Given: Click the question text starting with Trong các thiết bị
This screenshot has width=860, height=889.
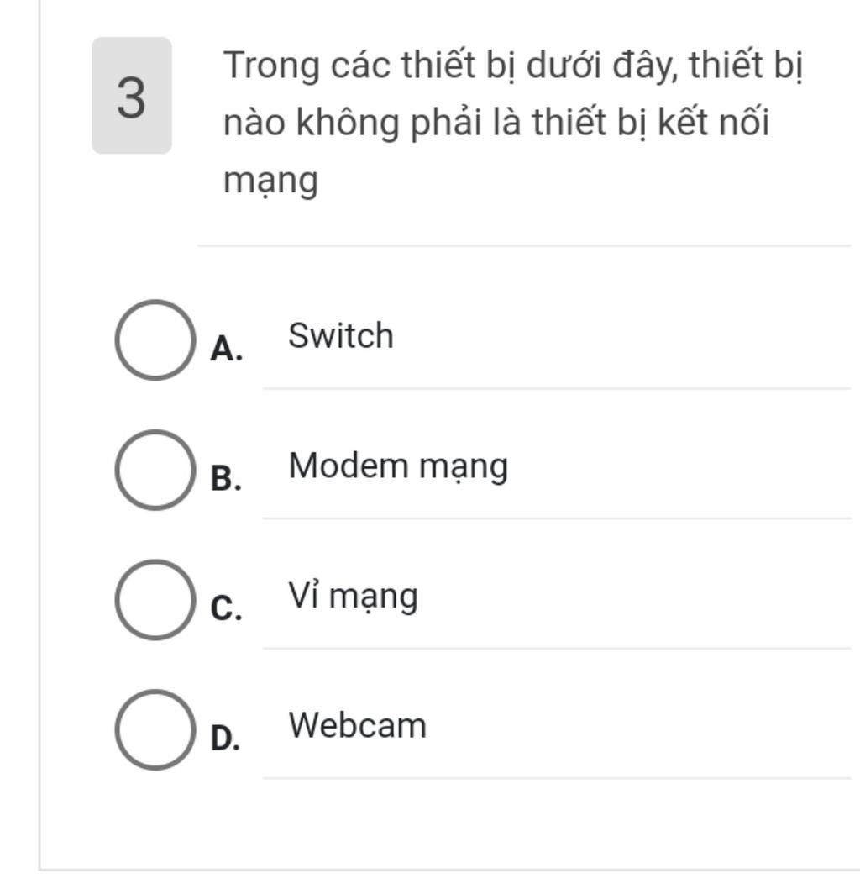Looking at the screenshot, I should 512,123.
